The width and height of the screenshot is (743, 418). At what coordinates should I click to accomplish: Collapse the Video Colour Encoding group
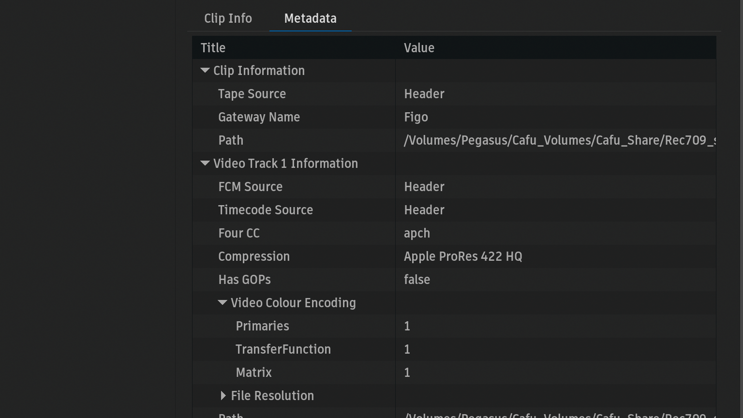(223, 303)
